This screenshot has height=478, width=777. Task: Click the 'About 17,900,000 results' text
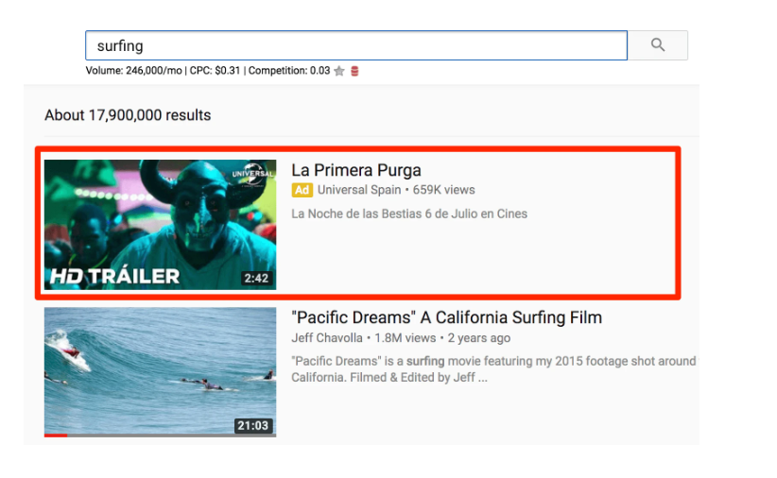pyautogui.click(x=128, y=115)
